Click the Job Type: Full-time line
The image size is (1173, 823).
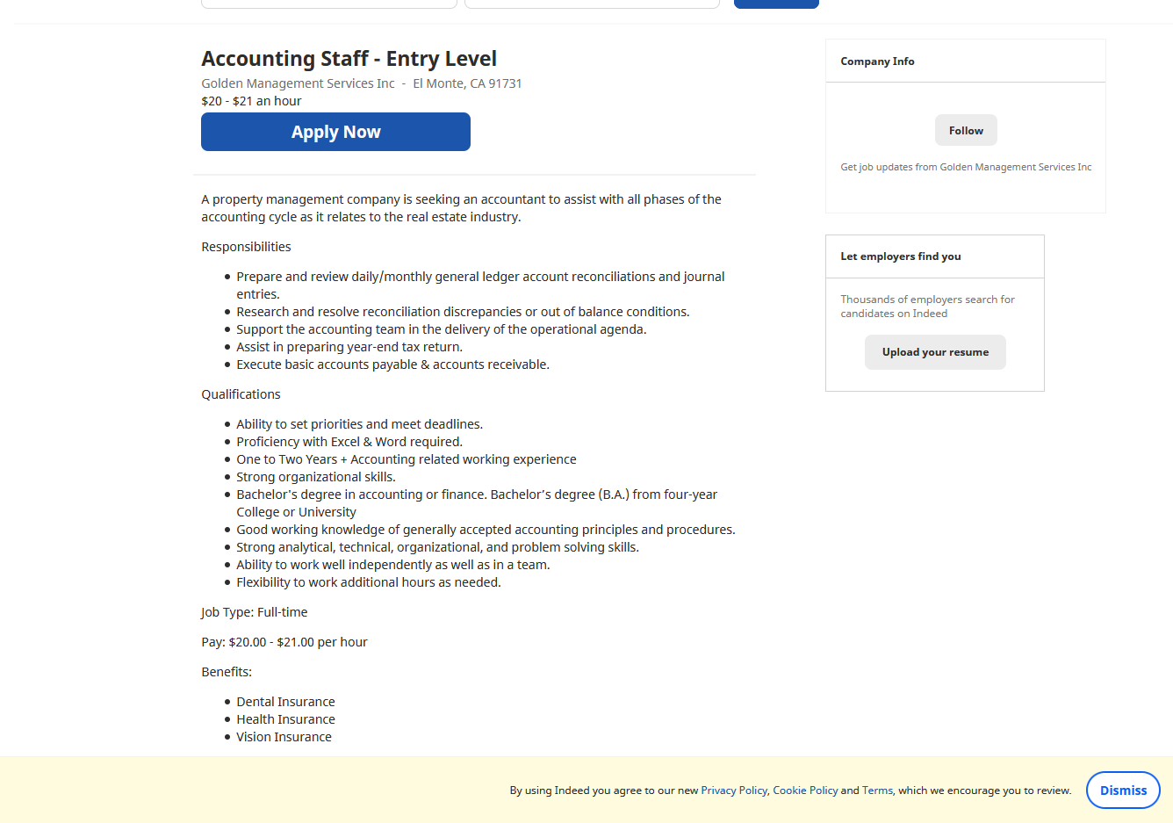(x=255, y=612)
